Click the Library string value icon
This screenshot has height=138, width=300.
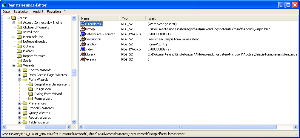[x=82, y=54]
